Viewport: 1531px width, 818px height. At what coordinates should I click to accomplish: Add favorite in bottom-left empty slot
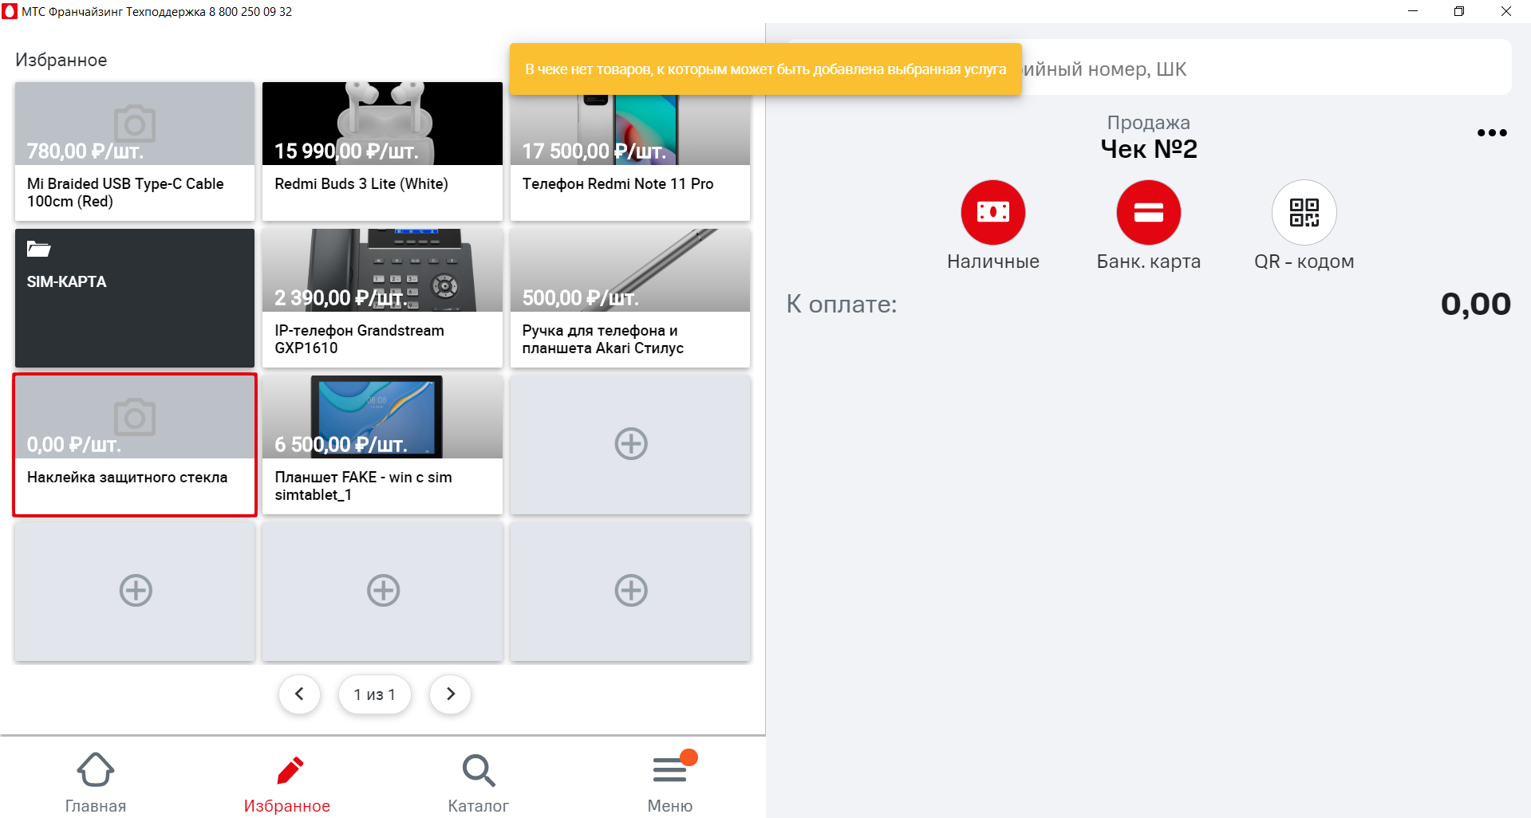pyautogui.click(x=135, y=591)
